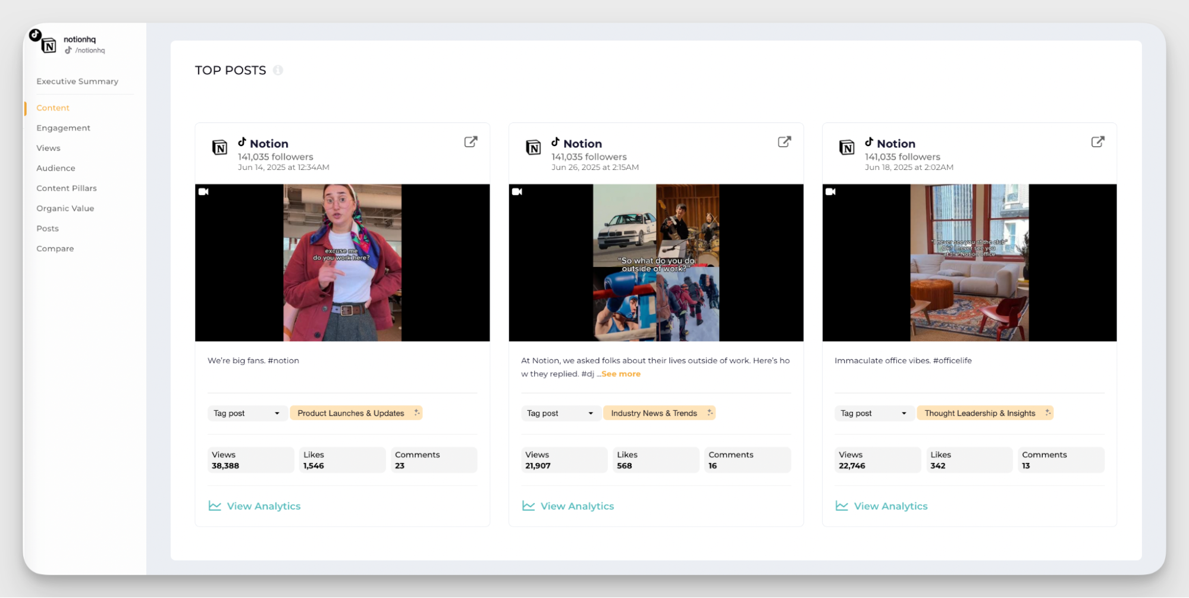Click the sparkle icon on Thought Leadership & Insights tag
The image size is (1189, 598).
[1047, 413]
